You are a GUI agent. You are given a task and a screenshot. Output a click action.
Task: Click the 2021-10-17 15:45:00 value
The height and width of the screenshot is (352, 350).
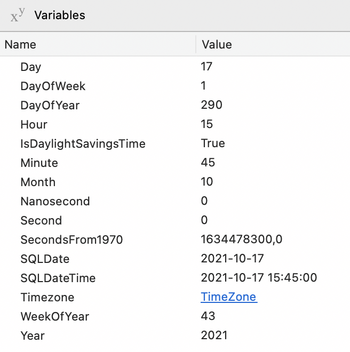pyautogui.click(x=259, y=278)
